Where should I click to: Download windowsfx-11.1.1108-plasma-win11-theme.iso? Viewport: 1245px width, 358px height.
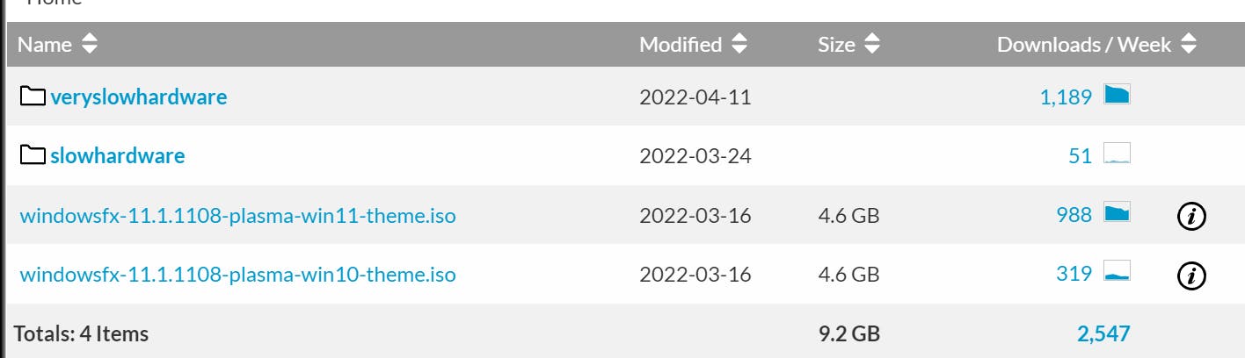(237, 215)
